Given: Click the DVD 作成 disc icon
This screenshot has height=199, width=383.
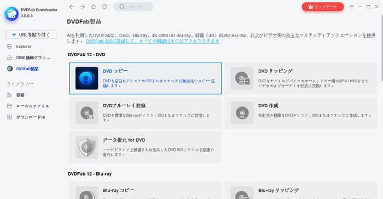Looking at the screenshot, I should 242,113.
